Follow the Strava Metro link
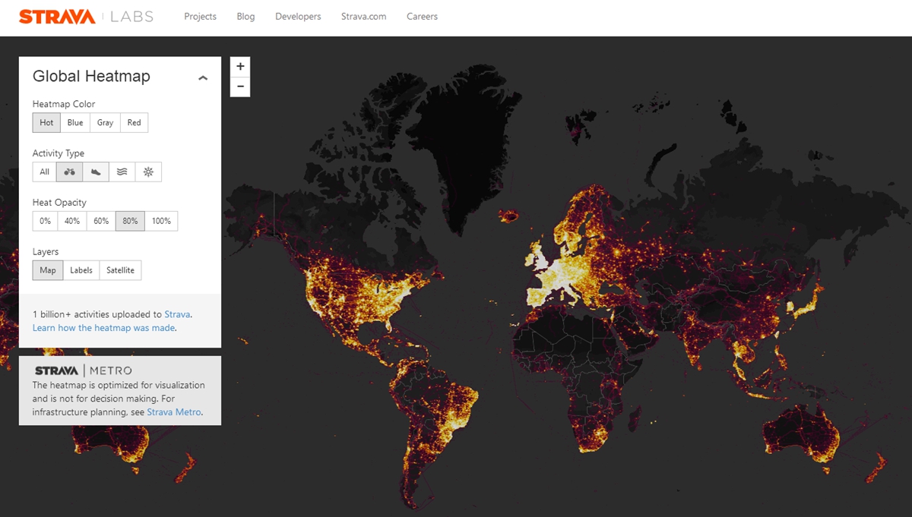The image size is (912, 517). [x=174, y=412]
